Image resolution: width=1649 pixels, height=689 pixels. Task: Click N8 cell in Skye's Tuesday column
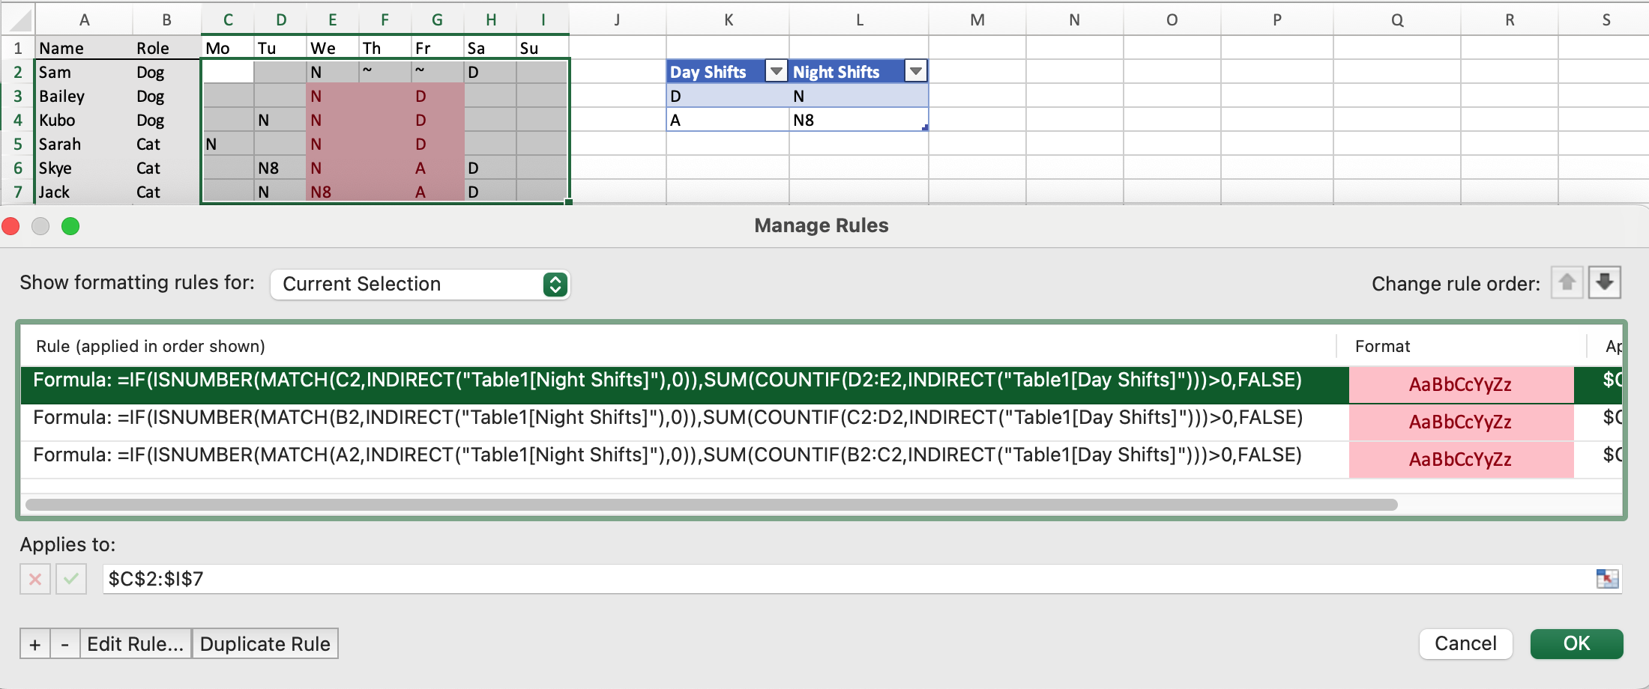280,168
